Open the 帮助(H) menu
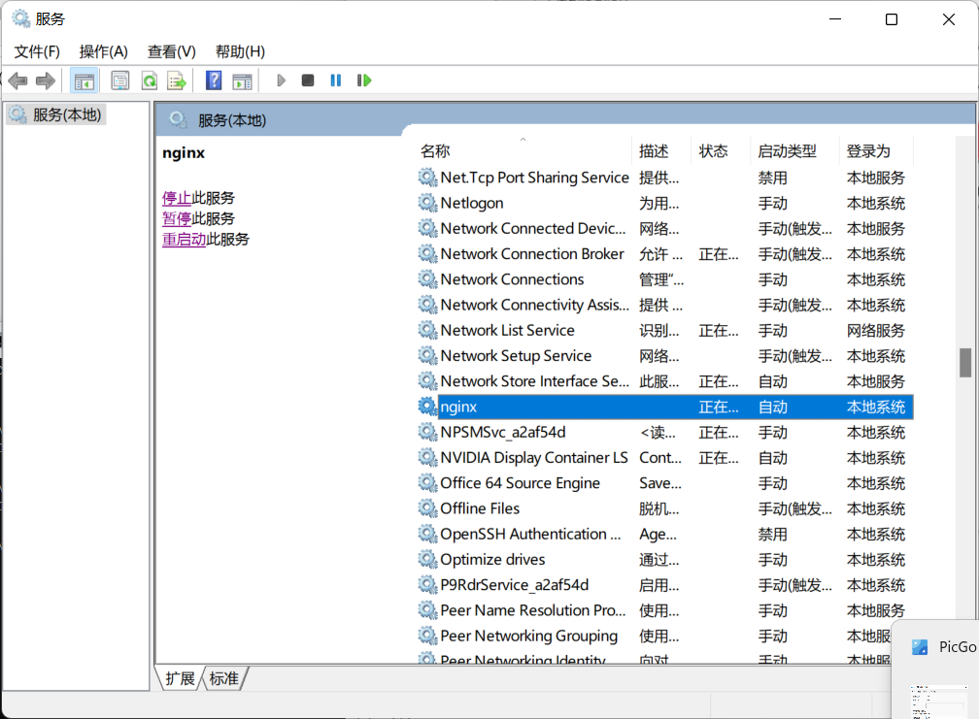 click(241, 51)
